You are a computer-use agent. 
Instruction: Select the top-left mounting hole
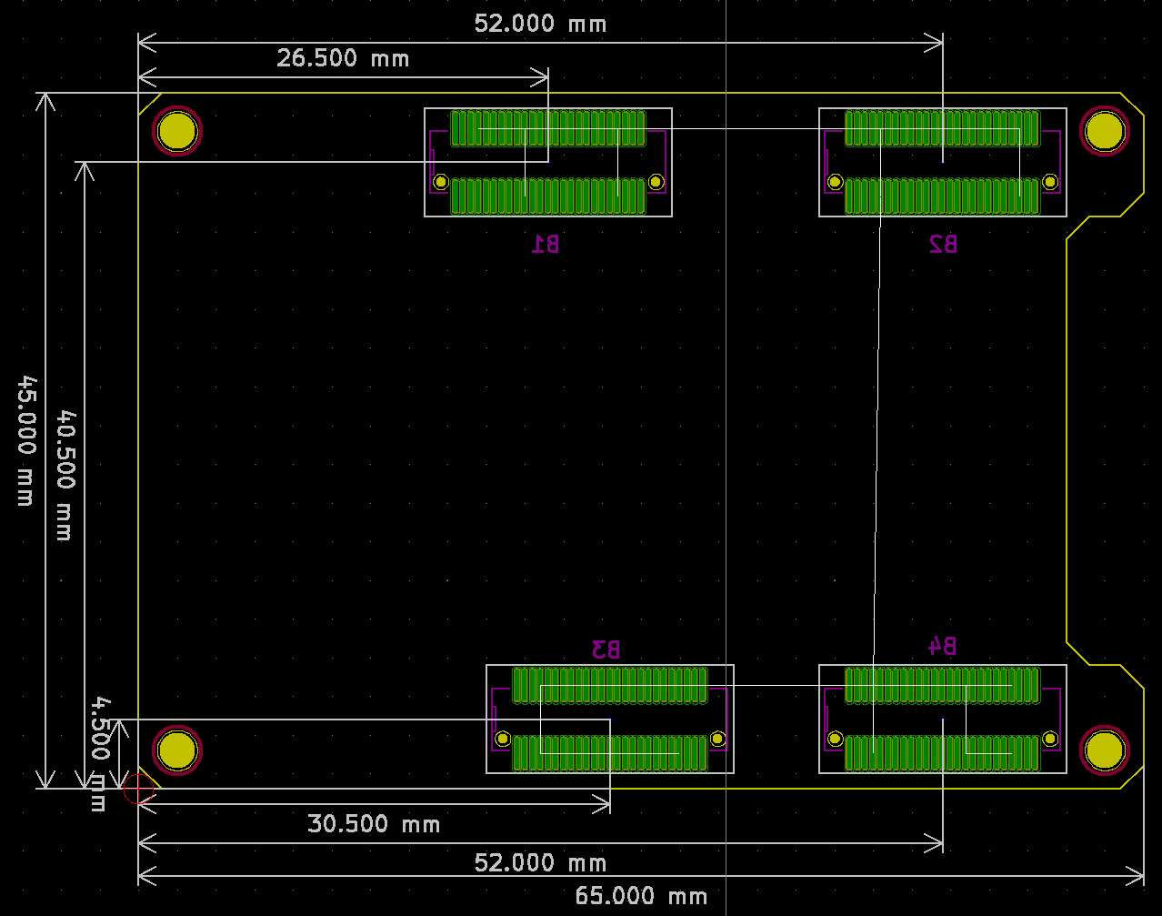(176, 132)
